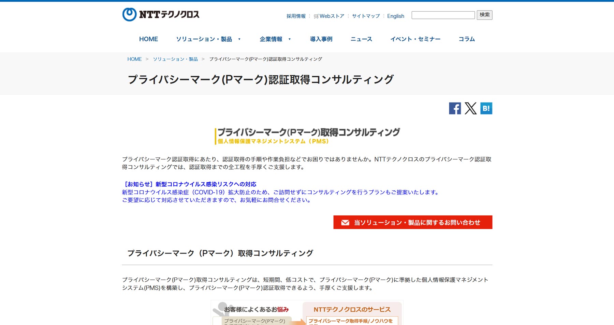
Task: Click HOME in the breadcrumb
Action: [134, 59]
